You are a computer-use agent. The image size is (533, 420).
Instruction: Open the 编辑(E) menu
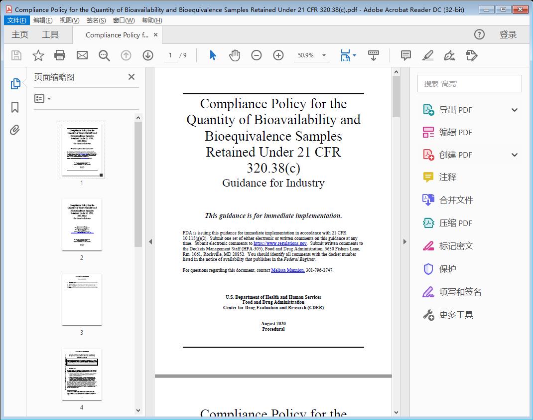pyautogui.click(x=43, y=20)
